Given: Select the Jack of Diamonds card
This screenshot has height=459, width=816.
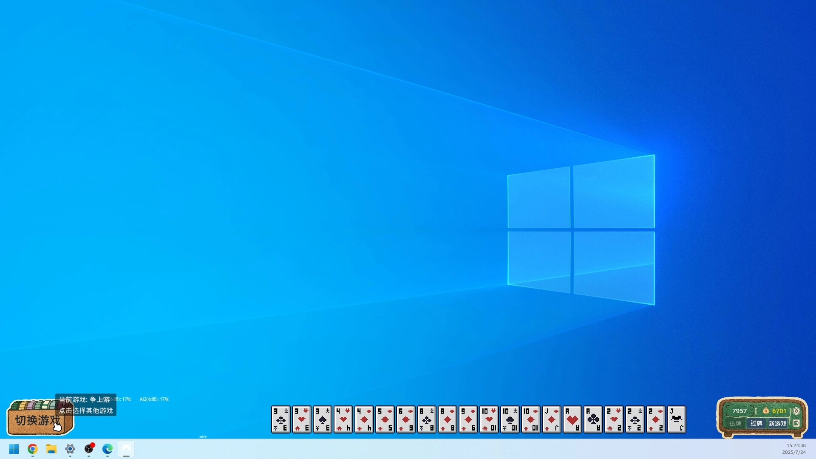Looking at the screenshot, I should point(551,420).
